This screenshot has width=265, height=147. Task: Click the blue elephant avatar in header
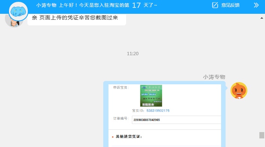click(x=18, y=12)
